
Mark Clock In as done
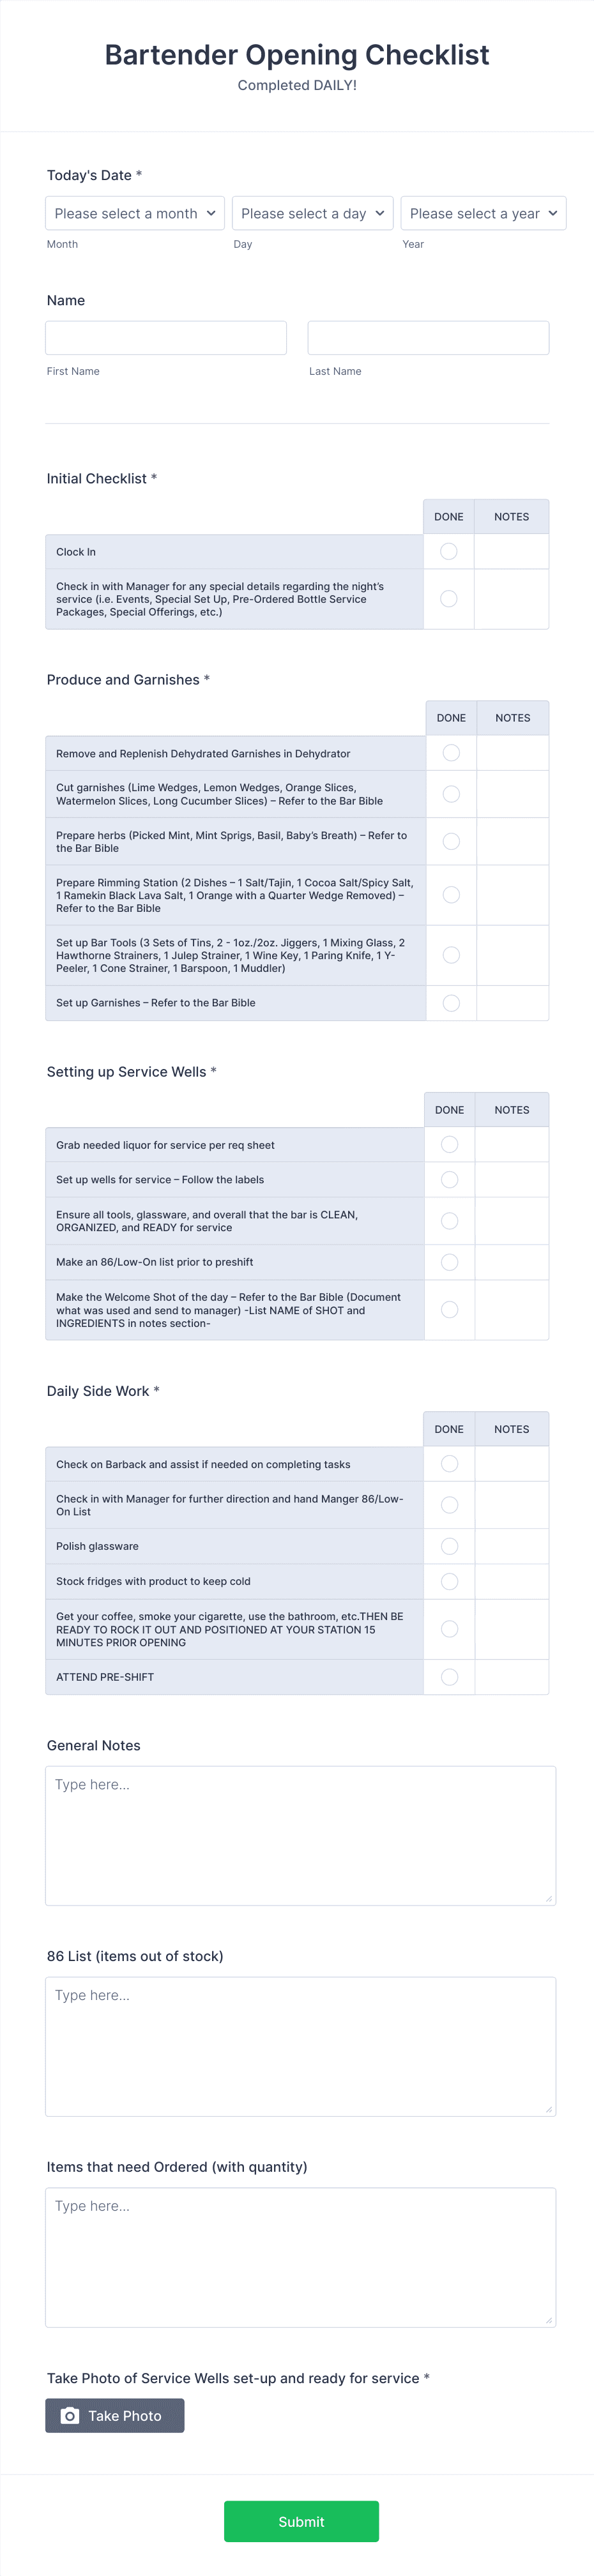click(x=449, y=552)
